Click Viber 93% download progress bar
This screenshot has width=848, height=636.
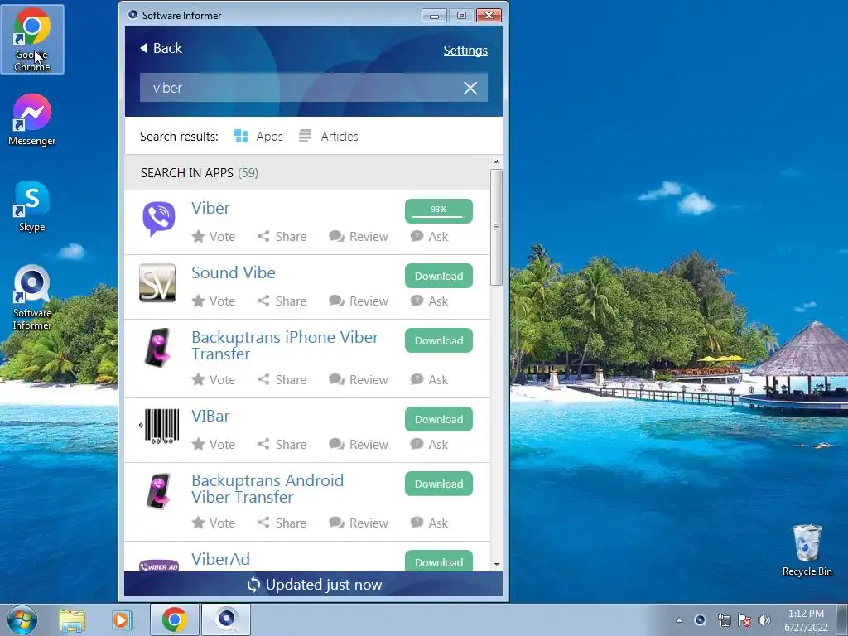pos(439,211)
